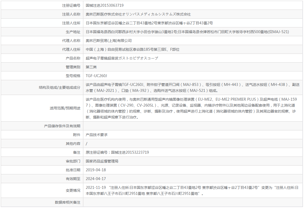Click approval date 2019-04-18
The image size is (305, 208).
pos(96,170)
